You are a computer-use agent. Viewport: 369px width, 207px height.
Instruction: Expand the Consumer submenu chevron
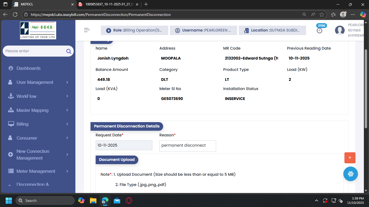click(67, 138)
